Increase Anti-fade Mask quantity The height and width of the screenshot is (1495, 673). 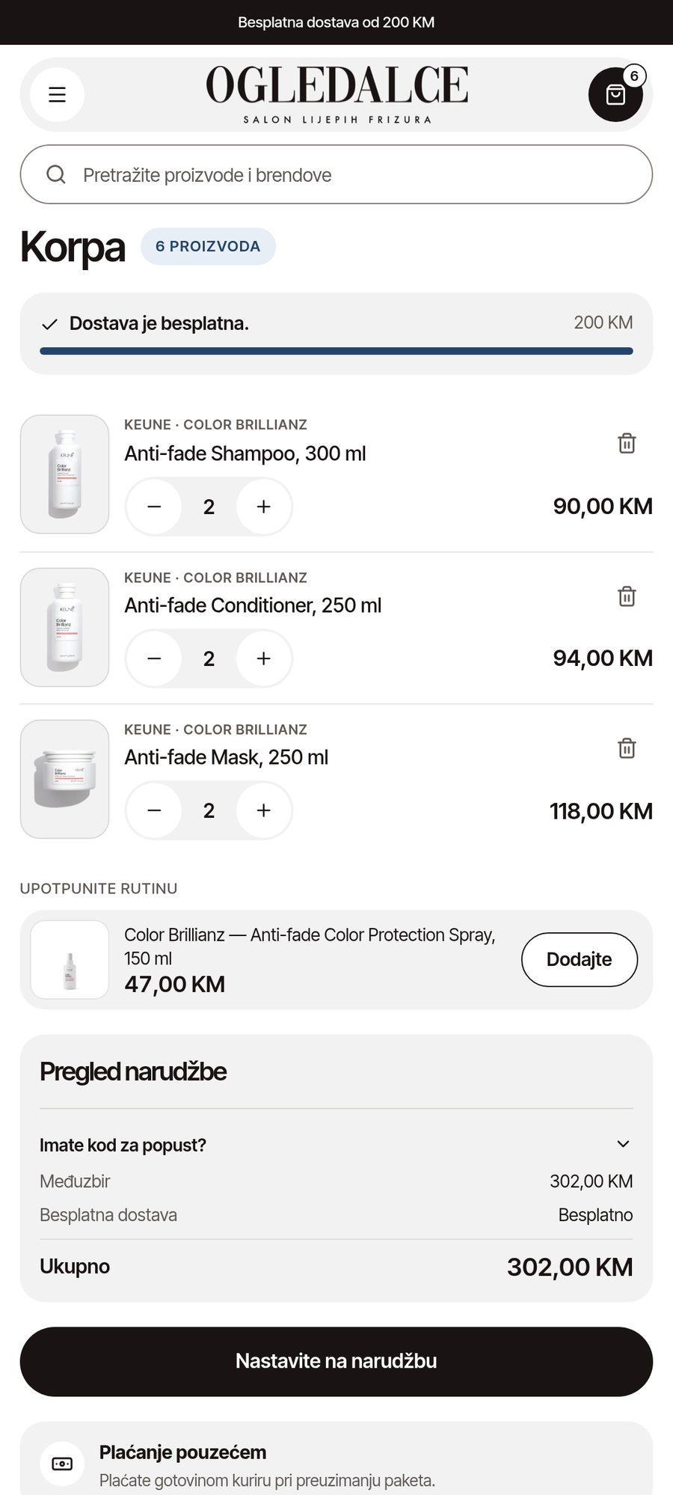[263, 810]
